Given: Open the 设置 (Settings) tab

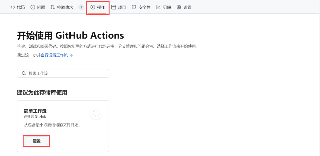Looking at the screenshot, I should point(184,8).
